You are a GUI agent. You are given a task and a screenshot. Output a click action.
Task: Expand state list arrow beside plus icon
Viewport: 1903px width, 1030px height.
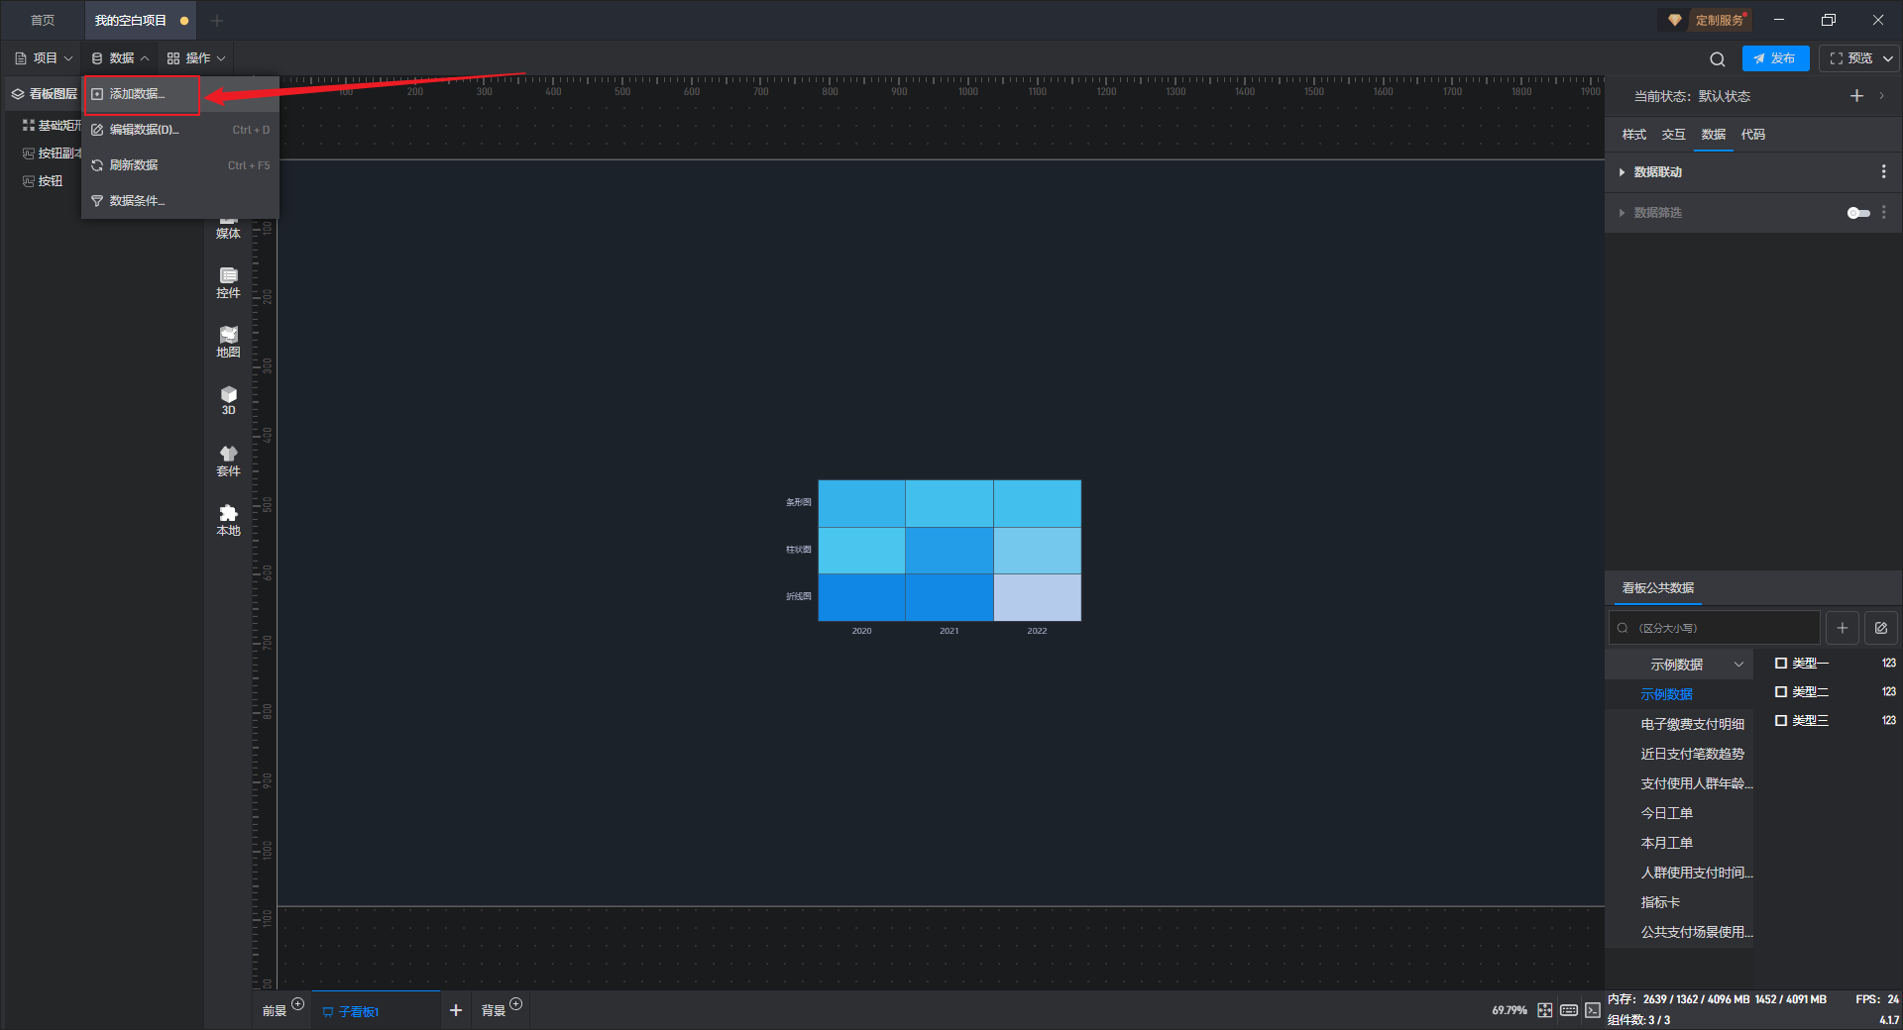pyautogui.click(x=1882, y=96)
